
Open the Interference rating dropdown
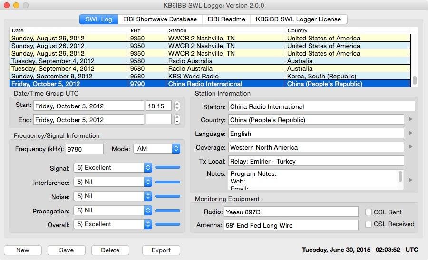click(112, 182)
